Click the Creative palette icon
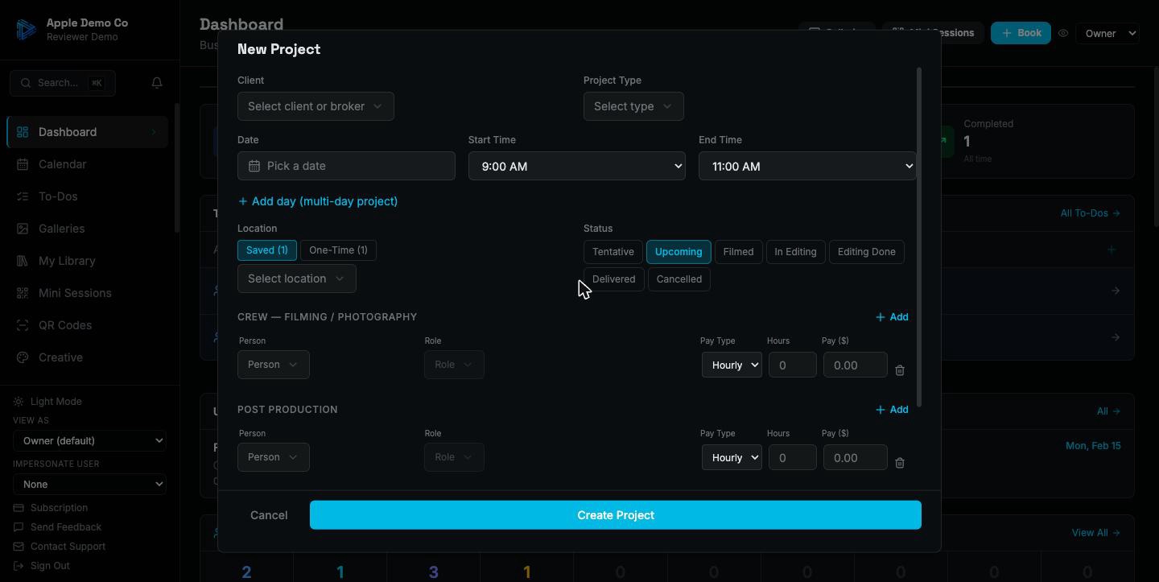Screen dimensions: 1159x582 click(23, 357)
